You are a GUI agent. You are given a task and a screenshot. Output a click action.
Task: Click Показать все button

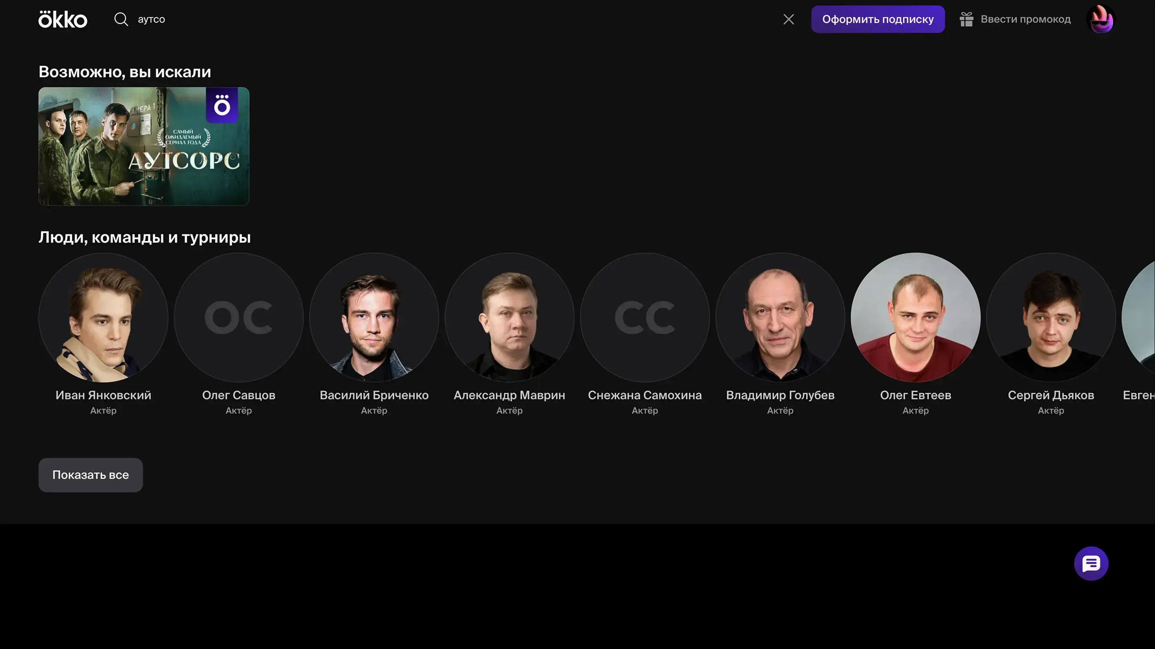click(x=91, y=475)
